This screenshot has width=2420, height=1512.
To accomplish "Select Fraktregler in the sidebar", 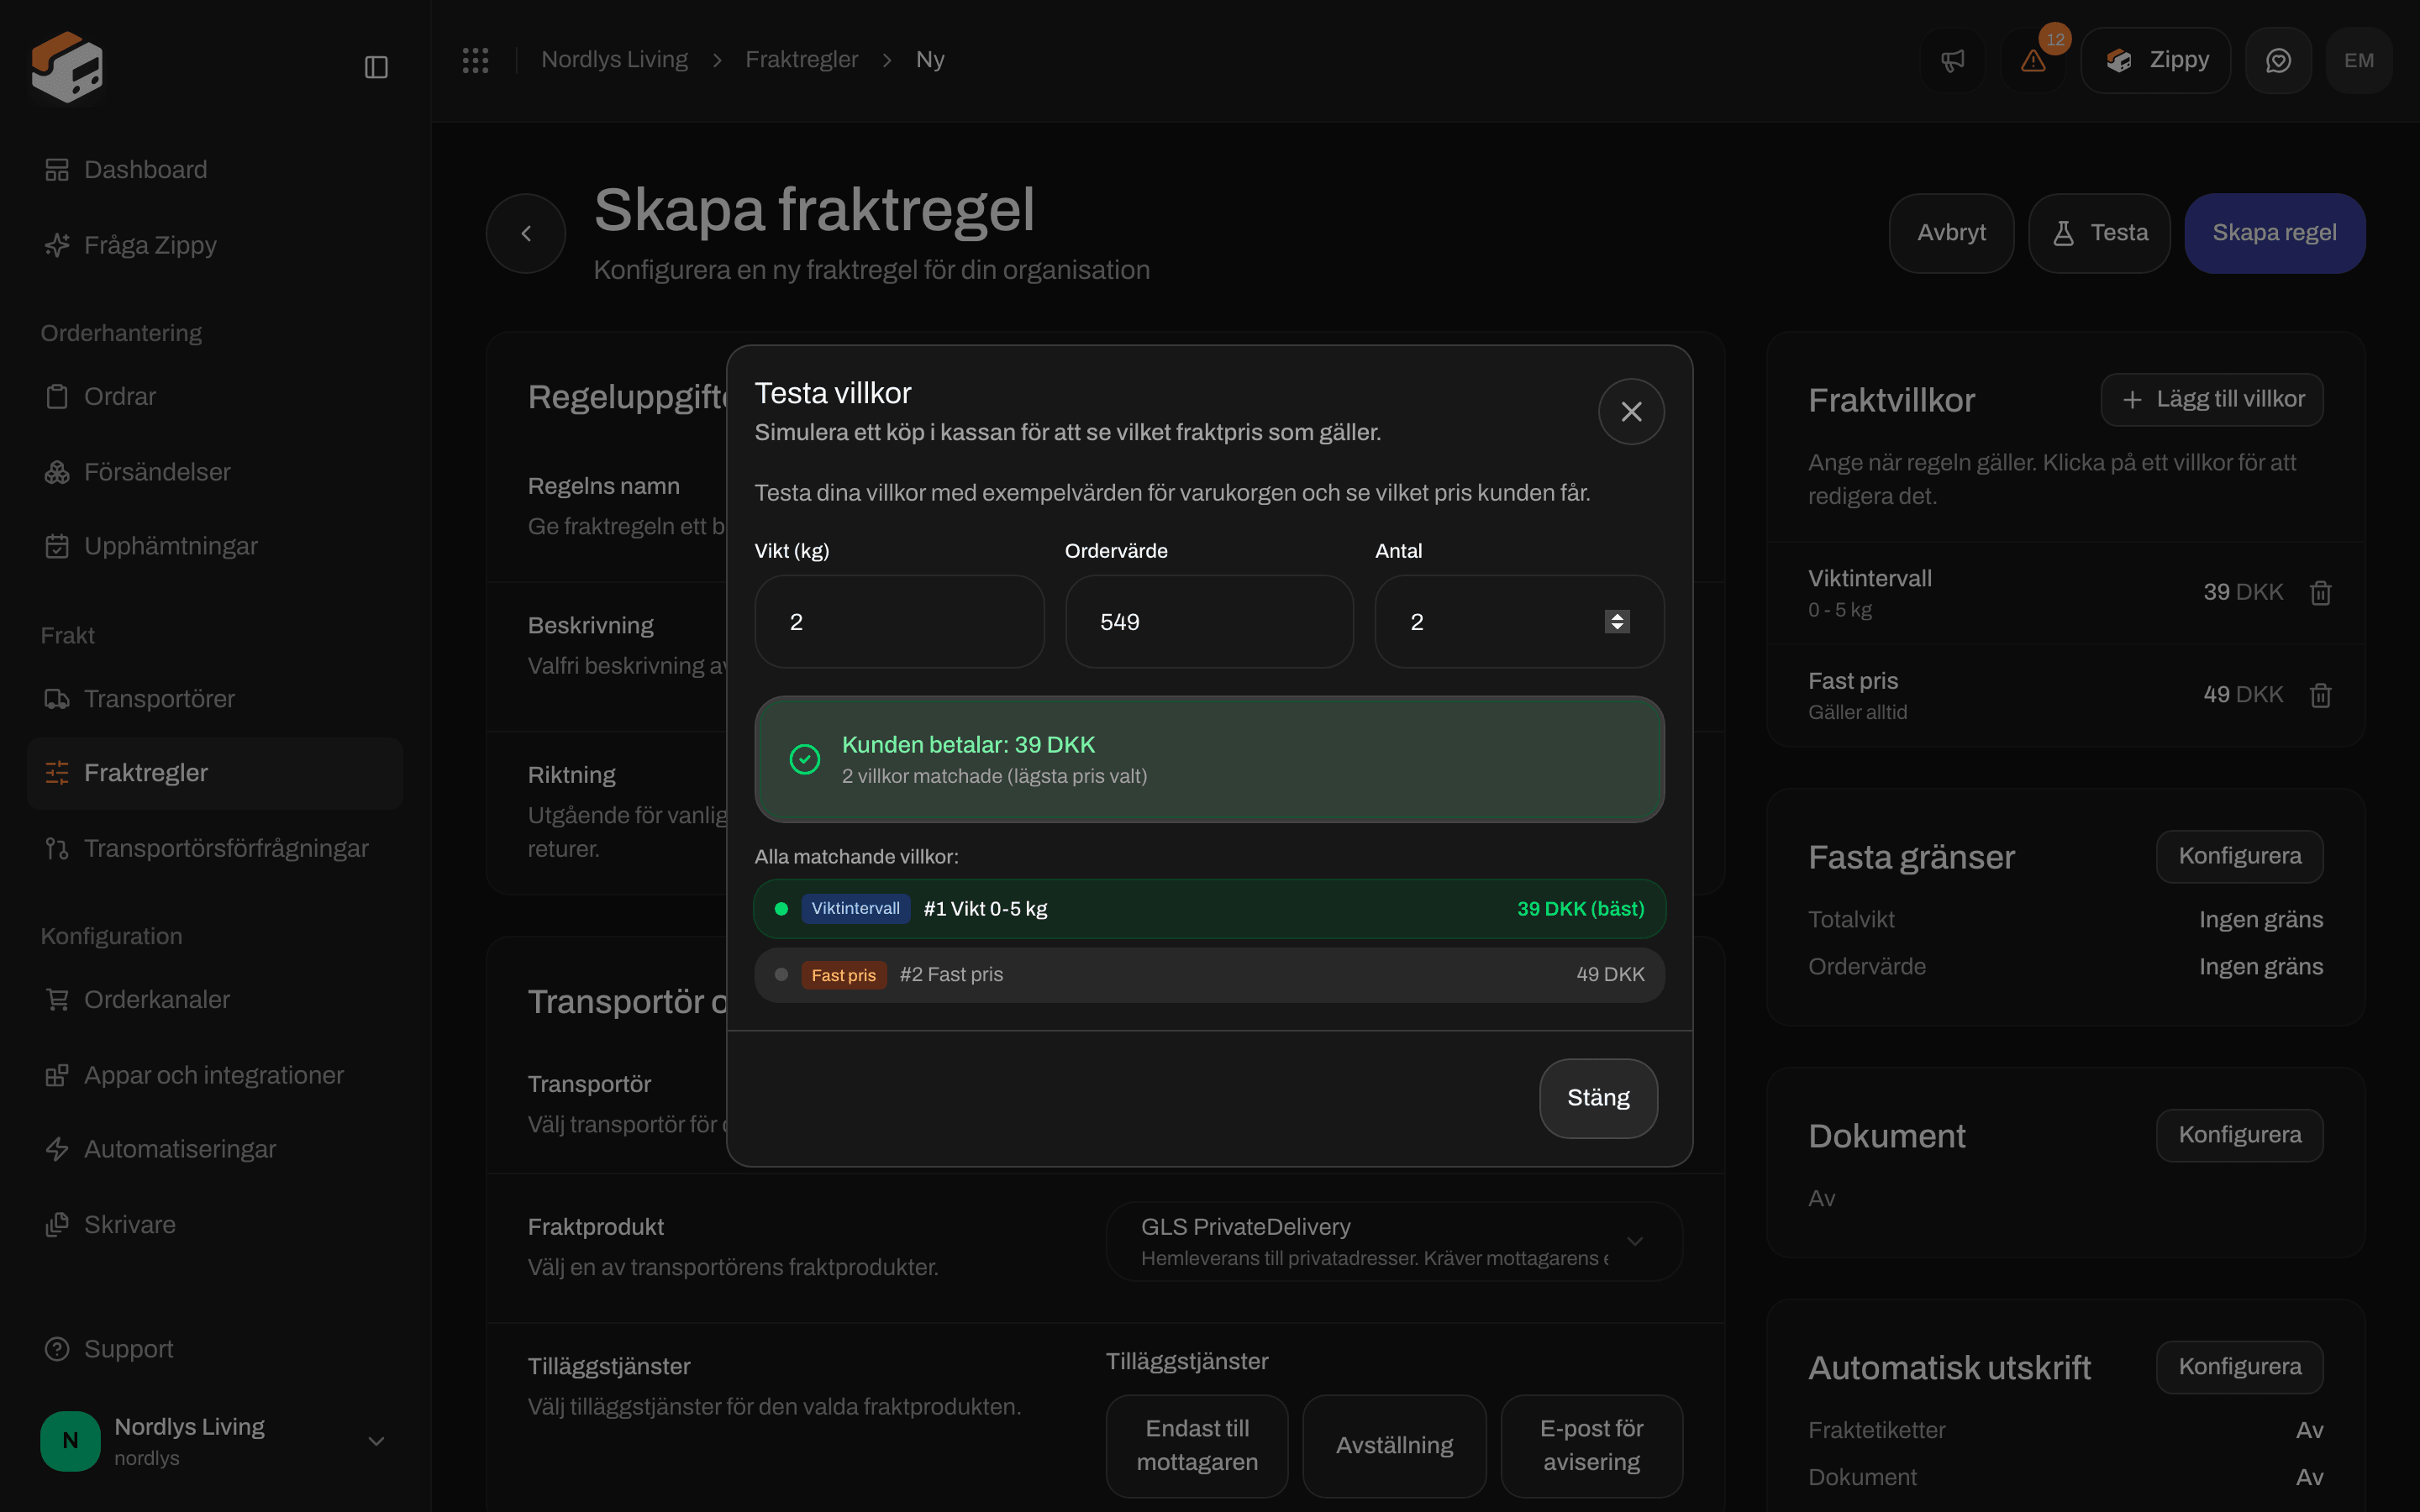I will point(215,773).
